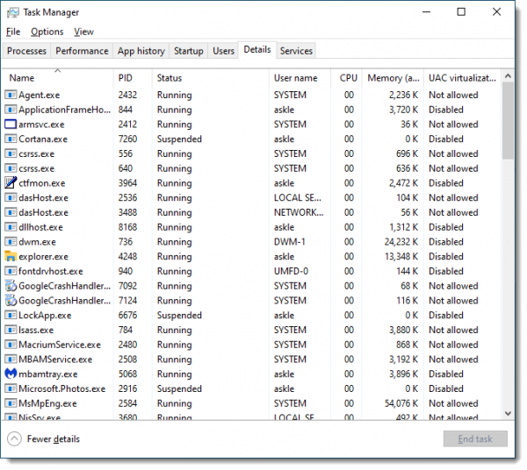Collapse view with Fewer details arrow
The width and height of the screenshot is (527, 470).
point(14,438)
